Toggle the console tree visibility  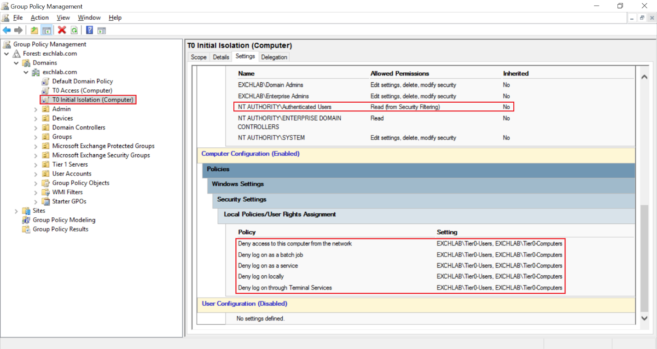(46, 30)
